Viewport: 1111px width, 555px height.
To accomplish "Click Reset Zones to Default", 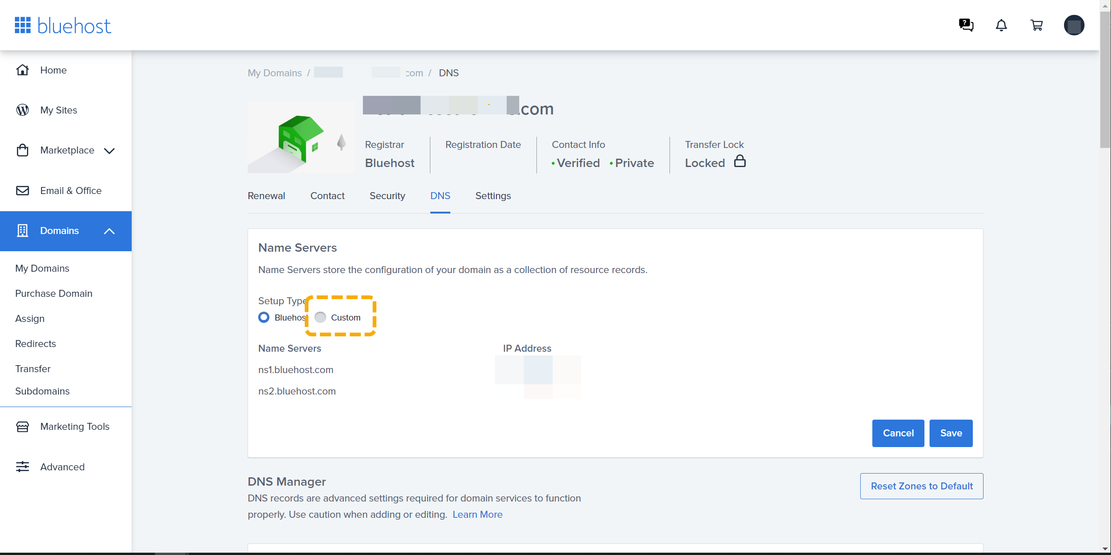I will pyautogui.click(x=921, y=486).
